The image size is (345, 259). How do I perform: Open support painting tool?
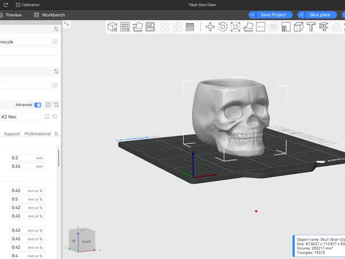coord(286,27)
